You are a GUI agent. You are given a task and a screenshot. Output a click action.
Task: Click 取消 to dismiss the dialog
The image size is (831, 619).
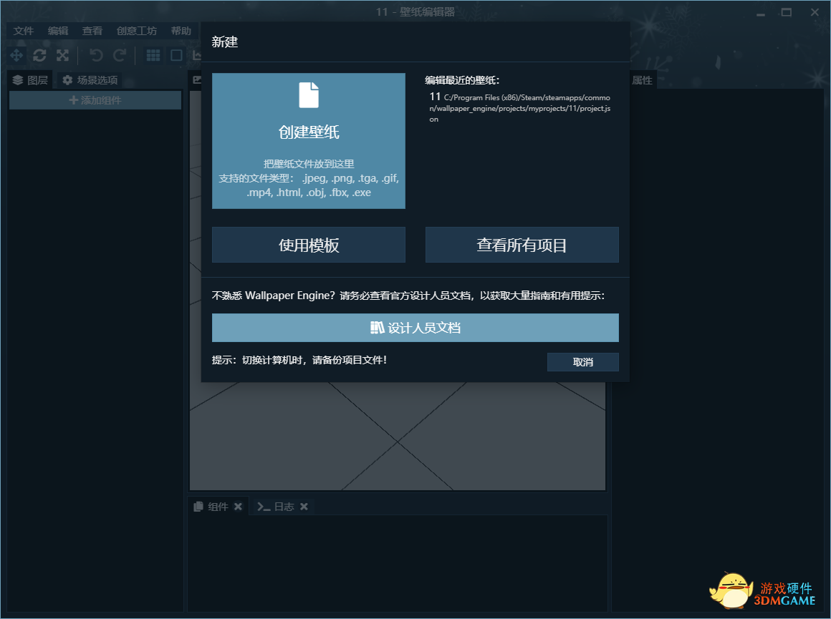pyautogui.click(x=583, y=362)
